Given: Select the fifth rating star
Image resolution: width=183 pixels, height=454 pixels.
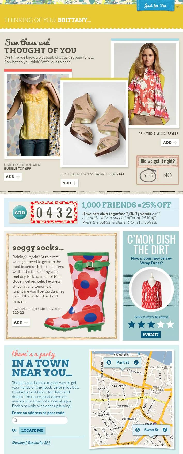Looking at the screenshot, I should (x=170, y=324).
